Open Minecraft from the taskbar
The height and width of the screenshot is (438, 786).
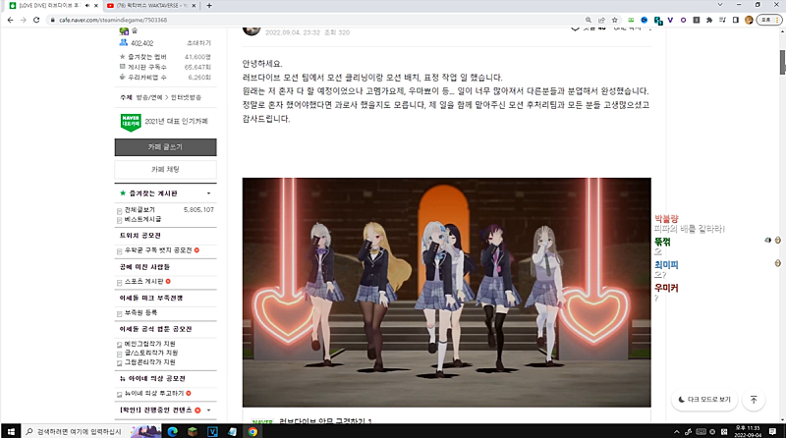(193, 431)
